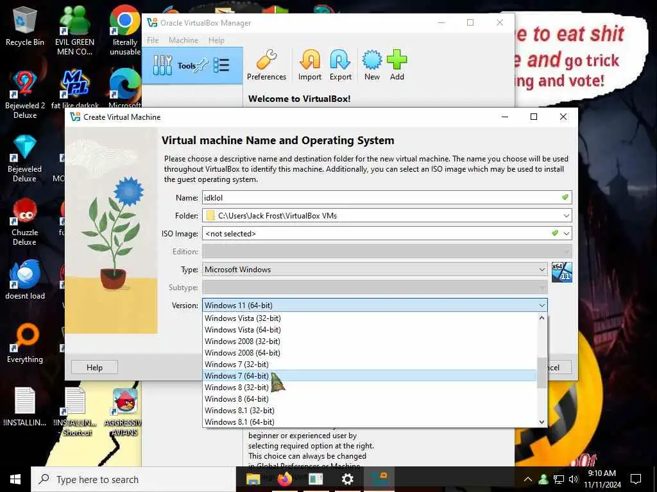Image resolution: width=657 pixels, height=492 pixels.
Task: Expand the ISO Image dropdown arrow
Action: pyautogui.click(x=566, y=233)
